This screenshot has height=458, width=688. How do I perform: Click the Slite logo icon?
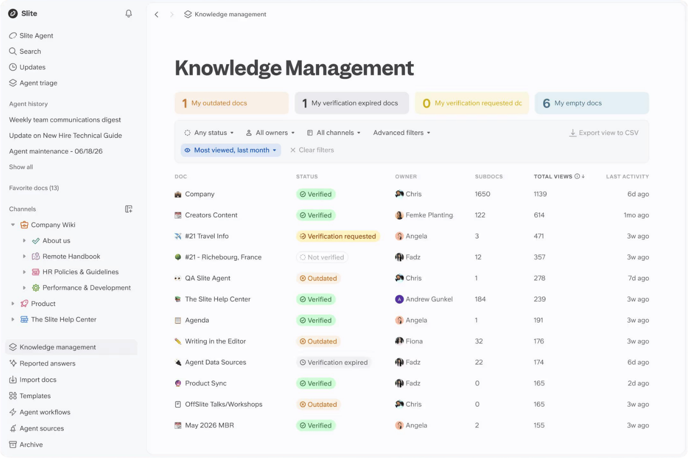tap(13, 13)
